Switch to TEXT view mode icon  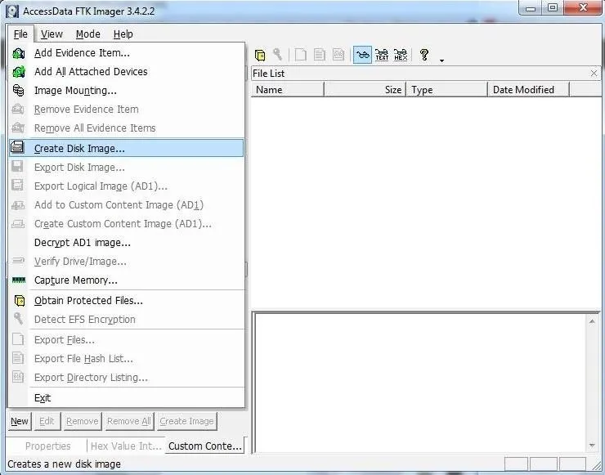pos(382,55)
